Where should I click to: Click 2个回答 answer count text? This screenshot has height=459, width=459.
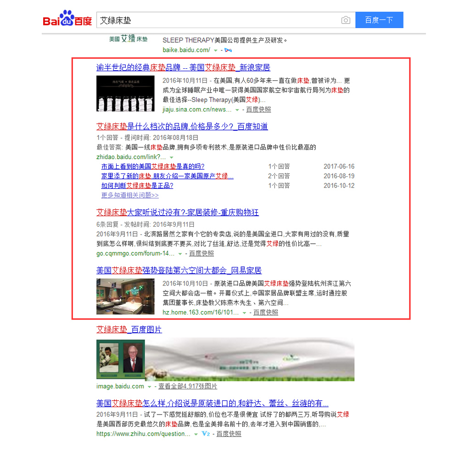[x=279, y=176]
